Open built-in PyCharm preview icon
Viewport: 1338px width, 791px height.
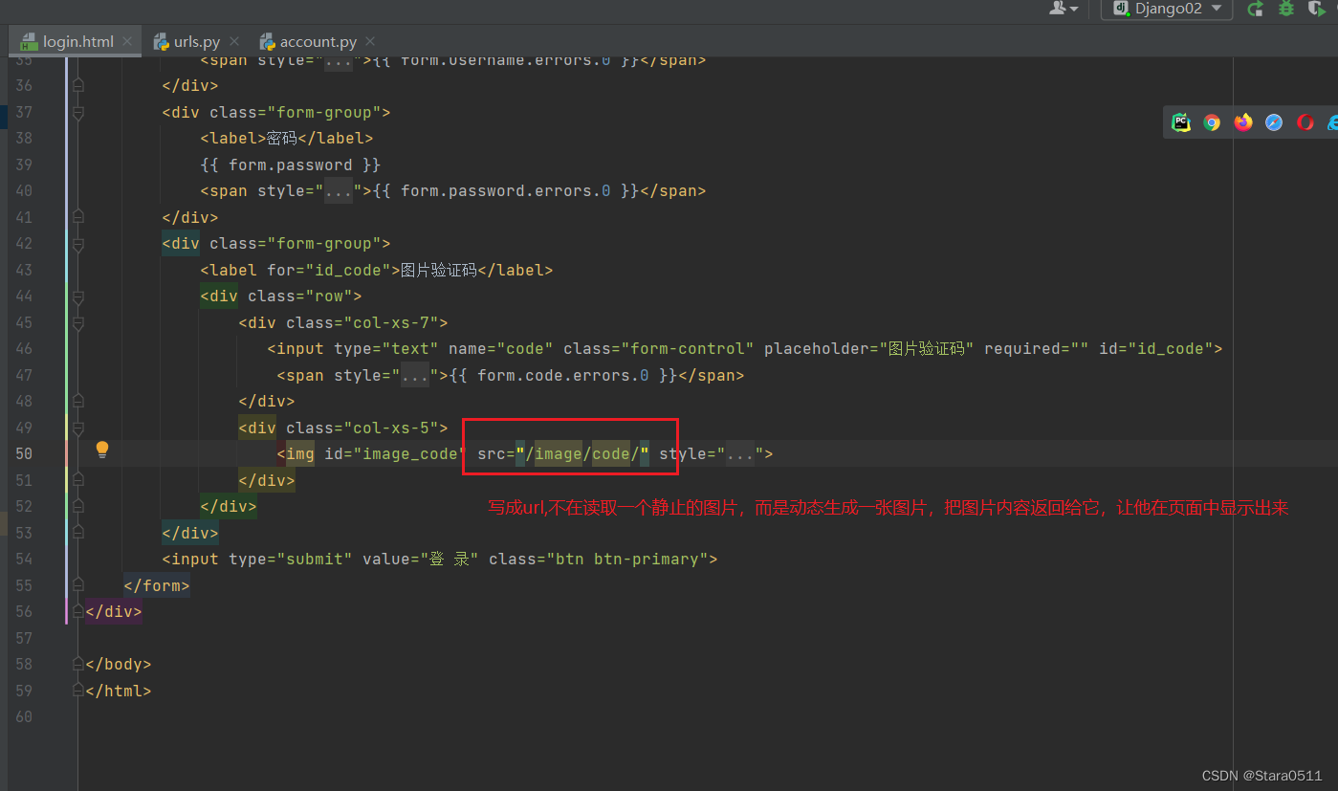[1181, 122]
